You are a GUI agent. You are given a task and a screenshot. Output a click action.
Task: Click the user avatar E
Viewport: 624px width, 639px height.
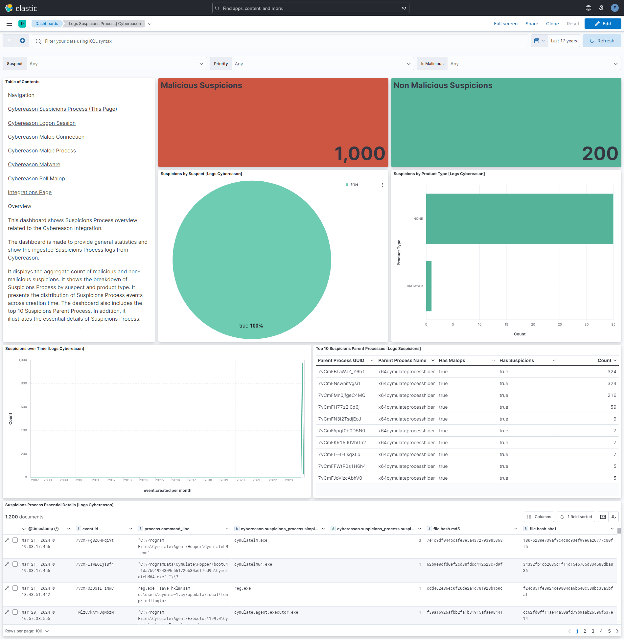(614, 8)
